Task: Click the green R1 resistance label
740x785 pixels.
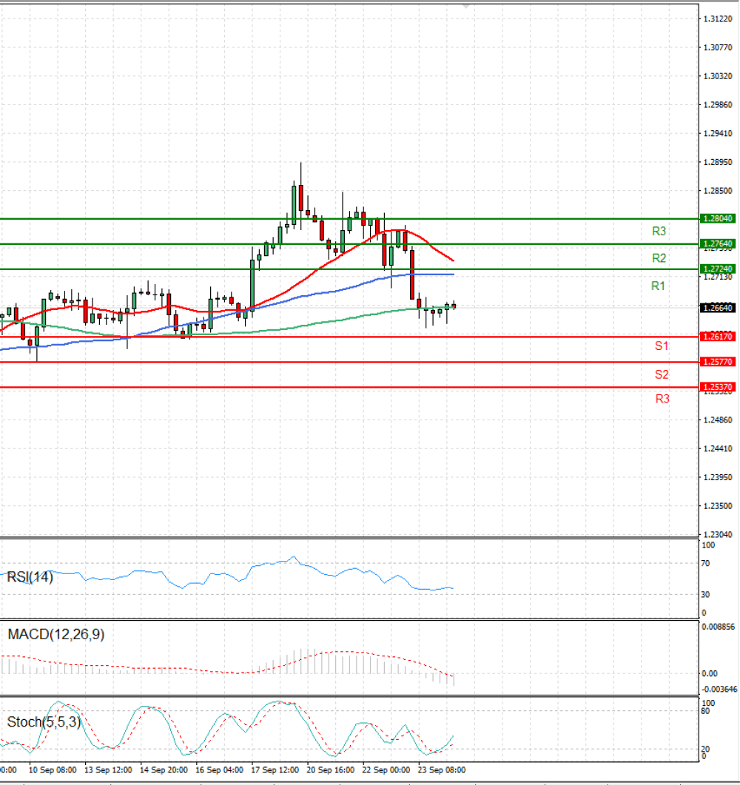Action: [658, 286]
